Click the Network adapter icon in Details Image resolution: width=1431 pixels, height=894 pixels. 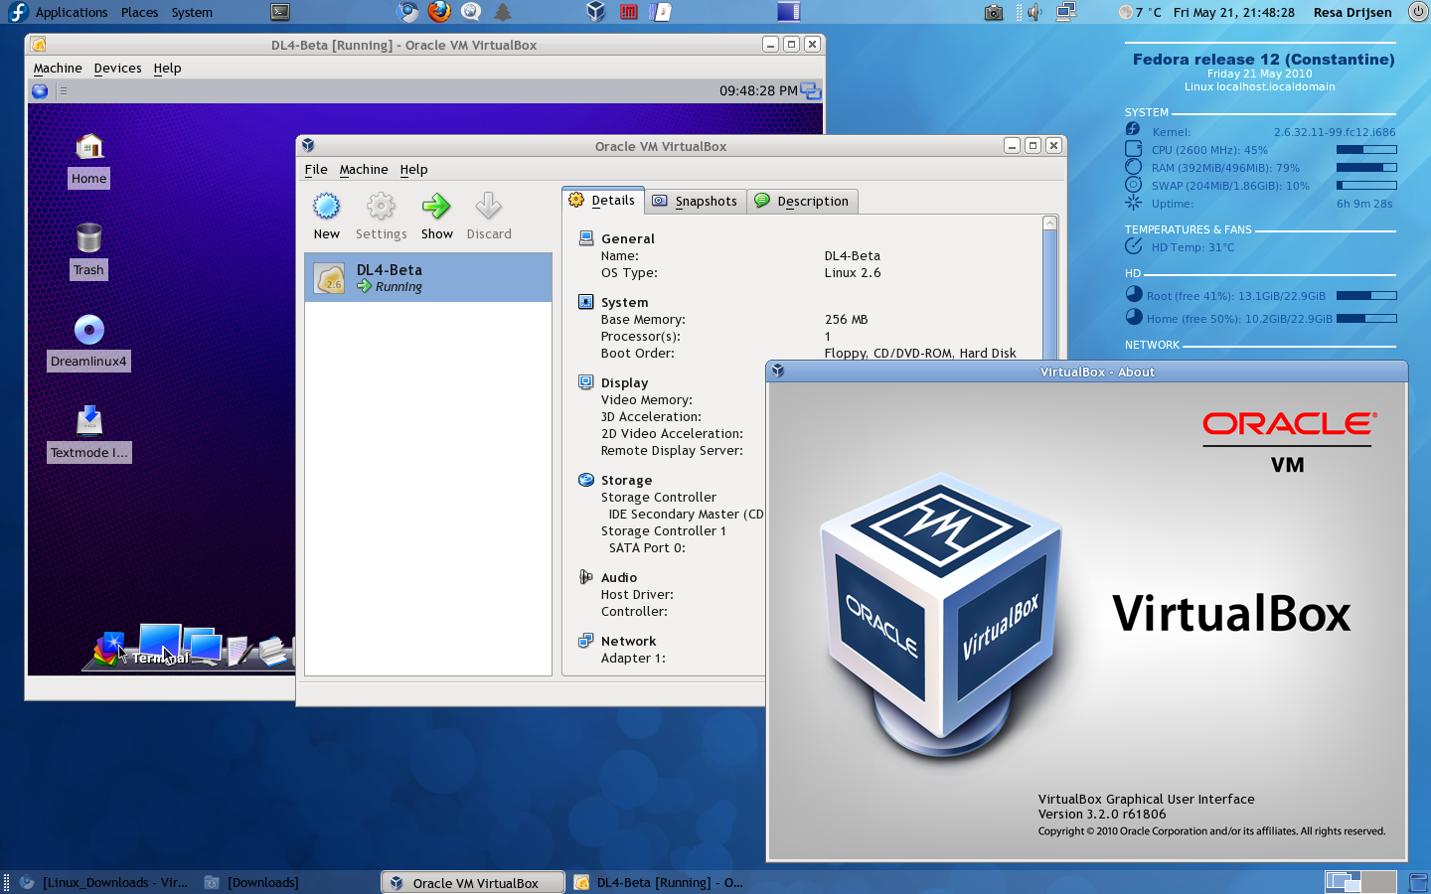[586, 641]
